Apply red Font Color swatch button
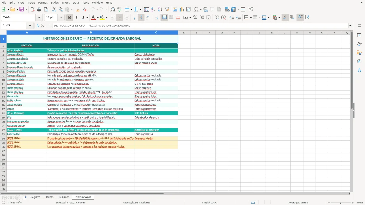Viewport: 365px width, 205px height. click(93, 18)
